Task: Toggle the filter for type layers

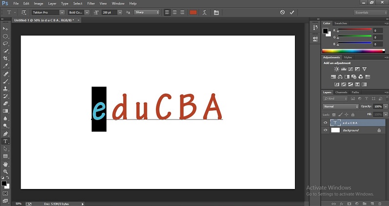Action: tap(367, 99)
